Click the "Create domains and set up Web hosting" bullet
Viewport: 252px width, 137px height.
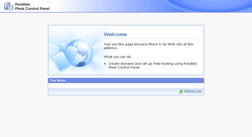click(152, 65)
